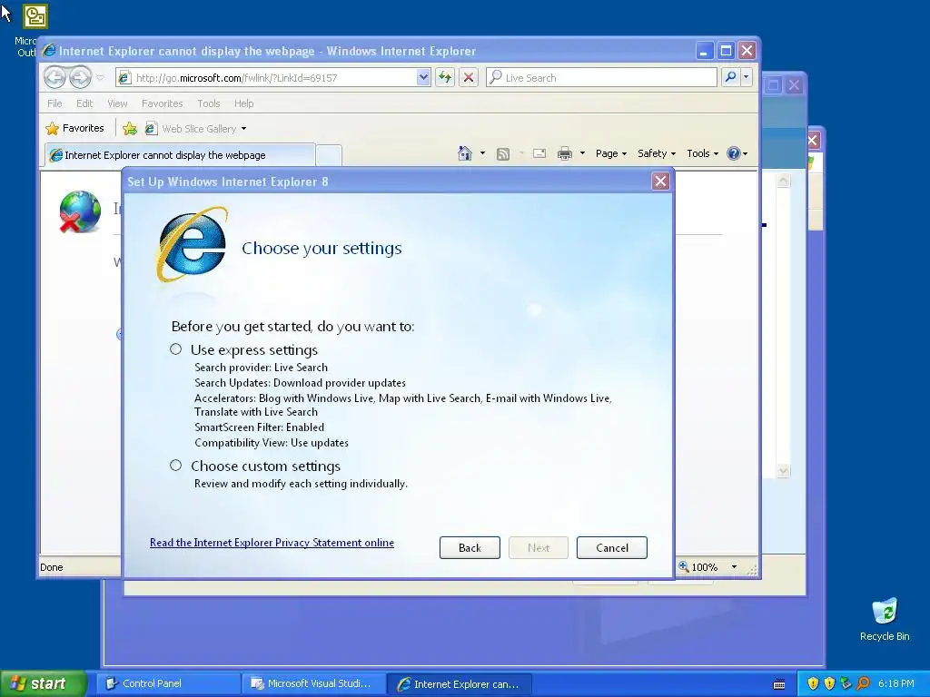Click the browser Forward arrow icon
The width and height of the screenshot is (930, 697).
tap(80, 77)
